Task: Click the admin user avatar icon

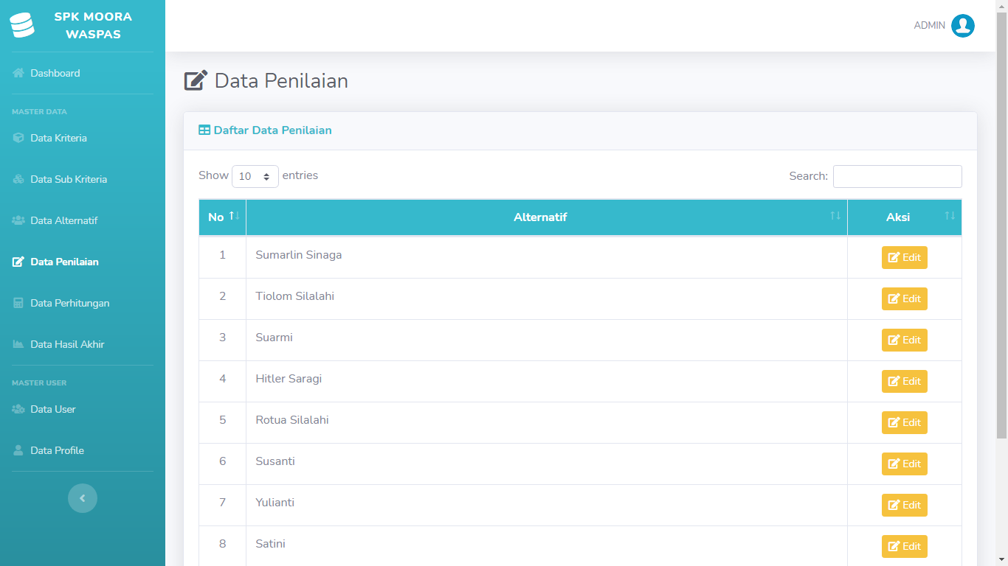Action: pyautogui.click(x=963, y=26)
